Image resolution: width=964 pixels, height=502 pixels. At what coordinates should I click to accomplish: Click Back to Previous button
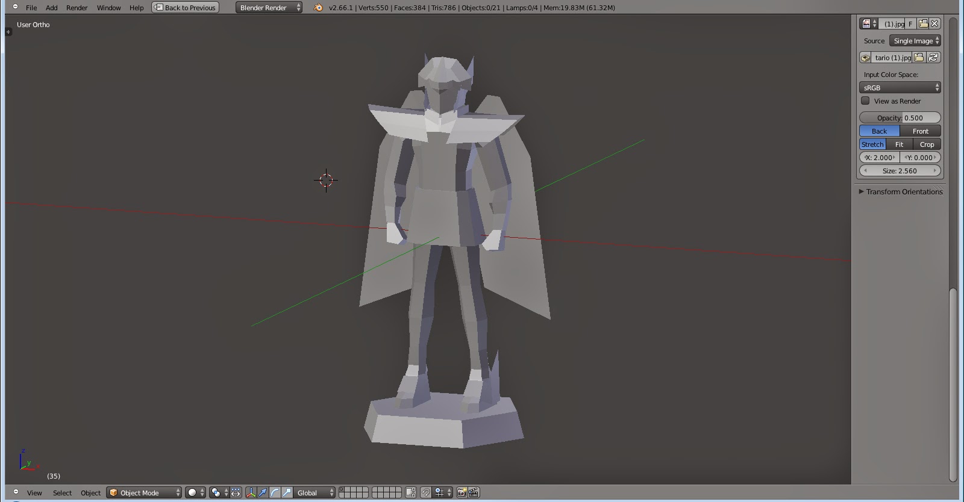pos(185,8)
